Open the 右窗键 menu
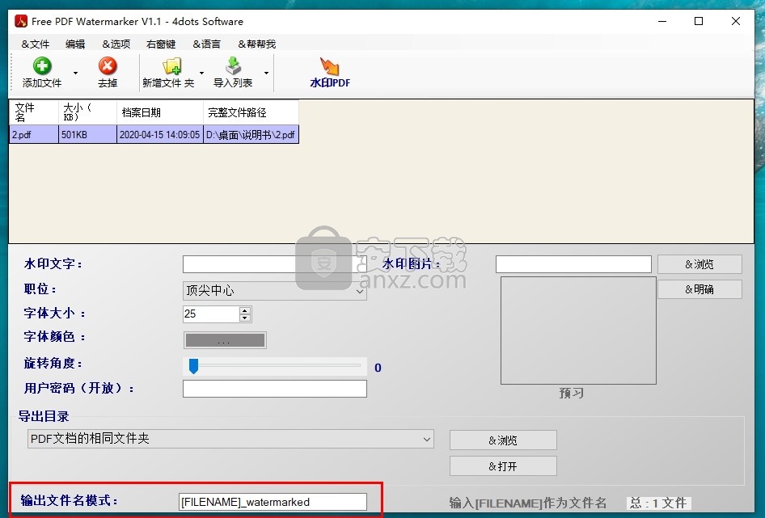This screenshot has height=518, width=765. coord(161,44)
